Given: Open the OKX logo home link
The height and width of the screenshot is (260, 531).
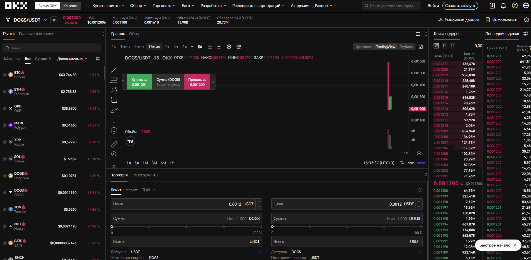Looking at the screenshot, I should [16, 6].
